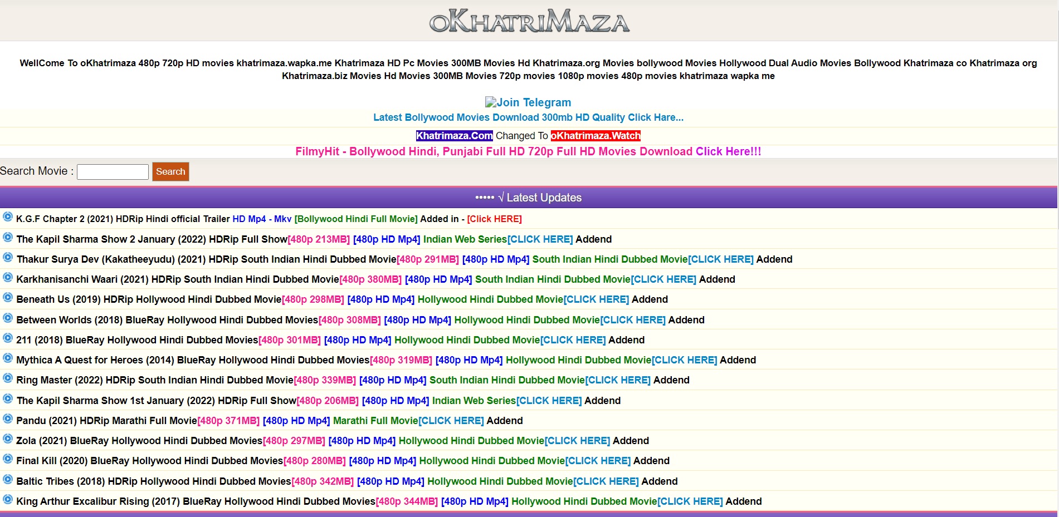Open Latest Bollywood Movies Download 300mb link
Image resolution: width=1059 pixels, height=517 pixels.
(528, 117)
